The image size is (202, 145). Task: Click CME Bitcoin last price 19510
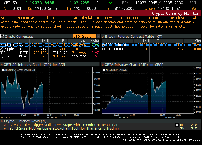[x=144, y=49]
